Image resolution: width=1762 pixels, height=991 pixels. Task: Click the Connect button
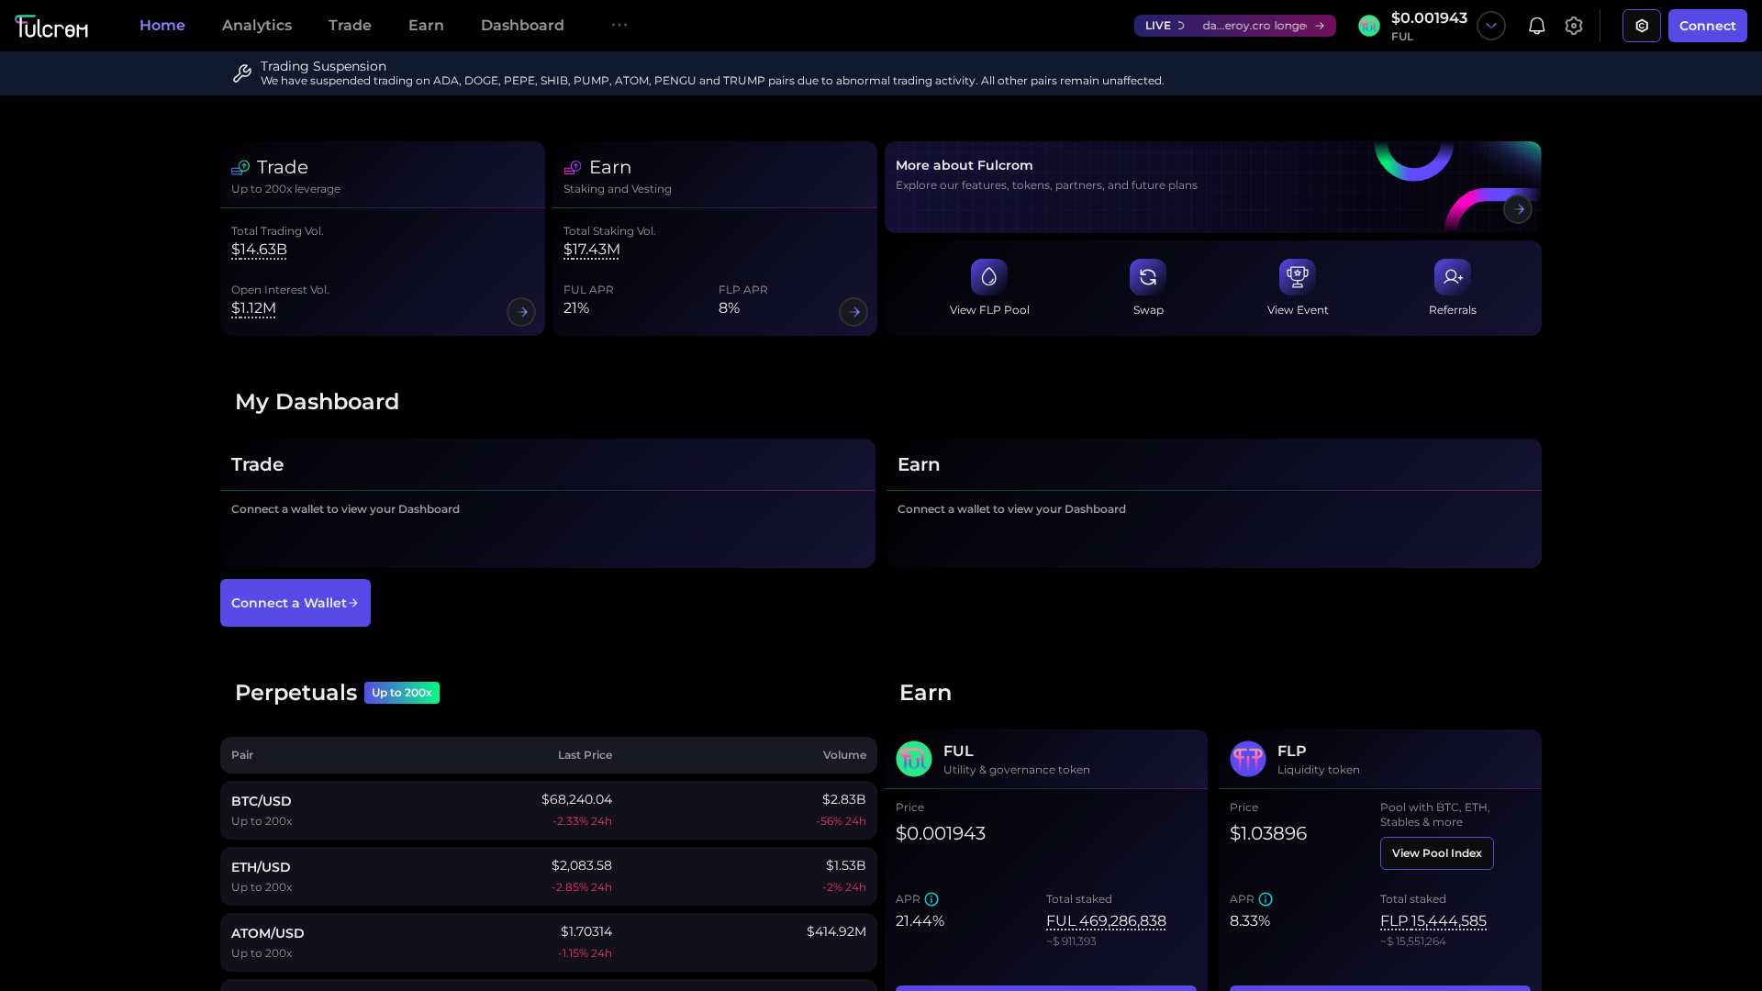(1707, 25)
